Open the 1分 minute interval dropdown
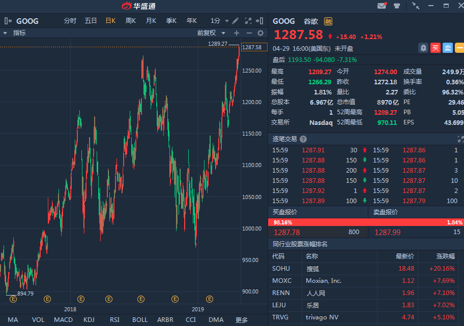Image resolution: width=464 pixels, height=326 pixels. tap(218, 21)
